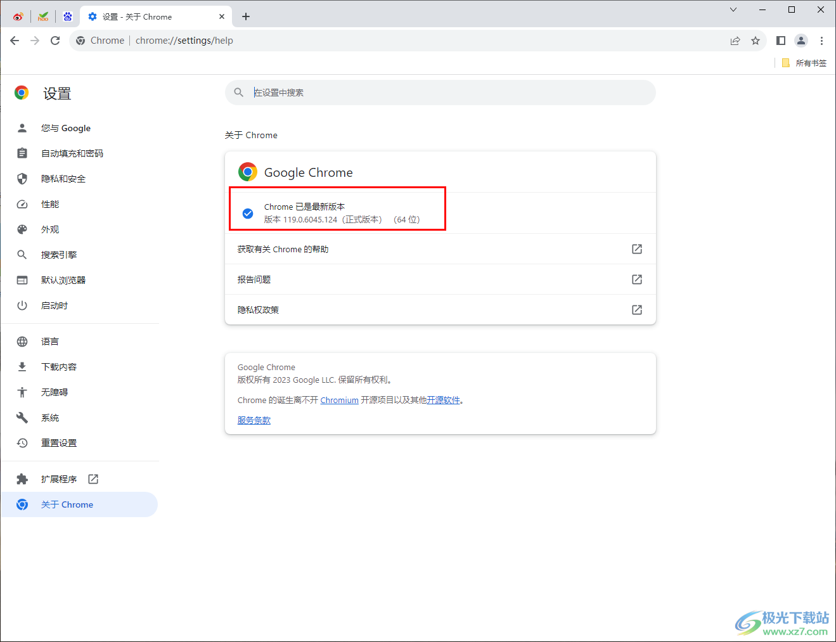Bookmark this page with star icon

click(756, 41)
